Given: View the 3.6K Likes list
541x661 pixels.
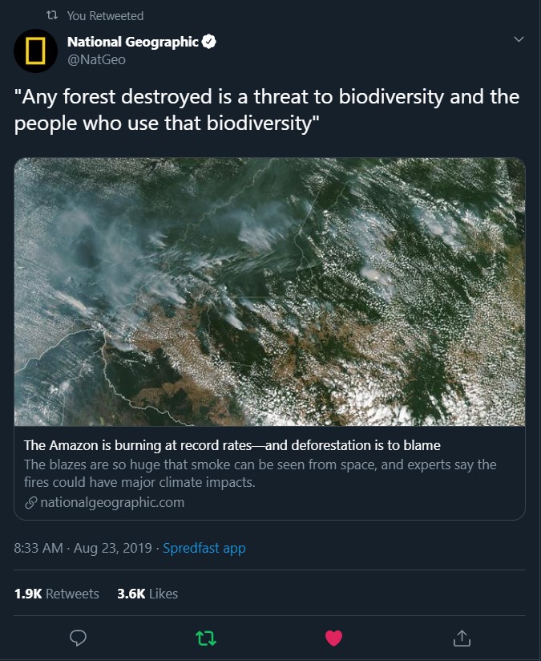Looking at the screenshot, I should [x=147, y=594].
